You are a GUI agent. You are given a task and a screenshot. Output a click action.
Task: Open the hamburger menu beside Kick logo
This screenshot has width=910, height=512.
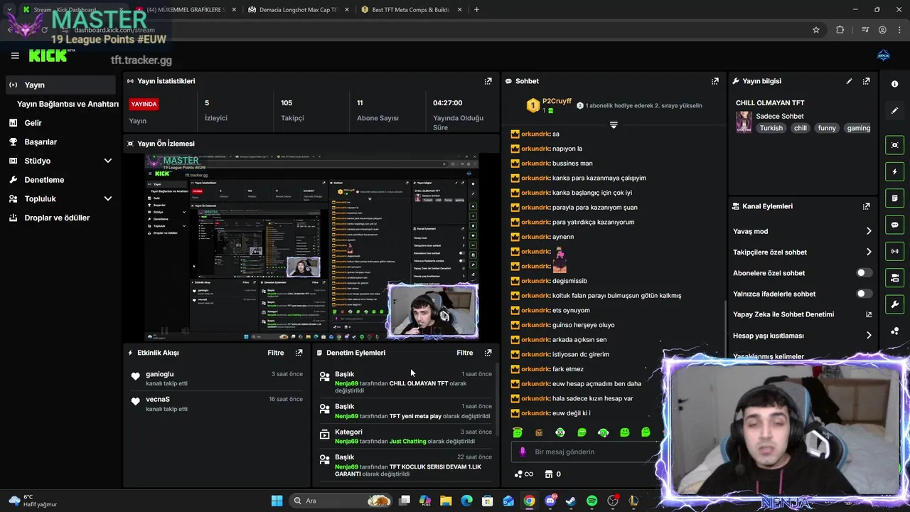pyautogui.click(x=15, y=55)
